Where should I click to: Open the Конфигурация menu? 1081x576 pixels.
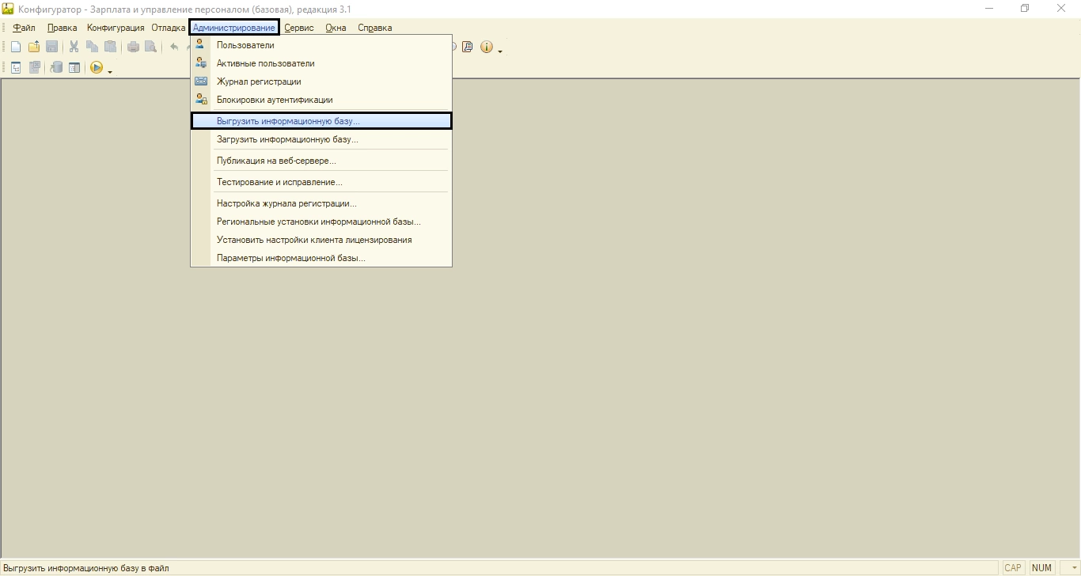(x=116, y=28)
